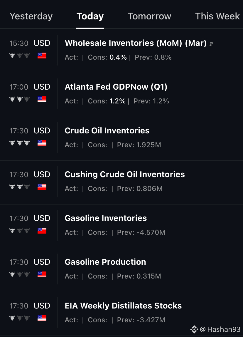
Task: Click the US flag on Wholesale Inventories row
Action: click(42, 56)
